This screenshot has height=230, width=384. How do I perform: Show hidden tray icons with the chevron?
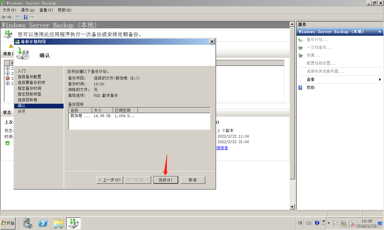(x=329, y=223)
